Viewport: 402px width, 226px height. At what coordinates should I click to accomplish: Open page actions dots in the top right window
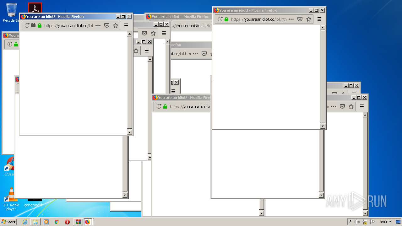pos(291,19)
